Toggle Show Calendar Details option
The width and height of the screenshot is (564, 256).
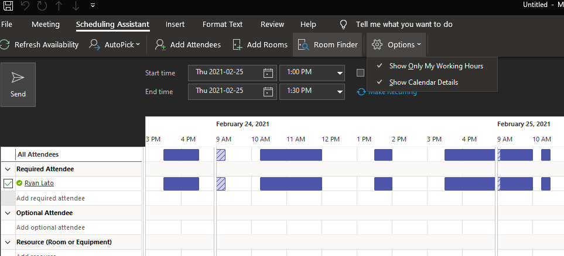click(x=432, y=82)
